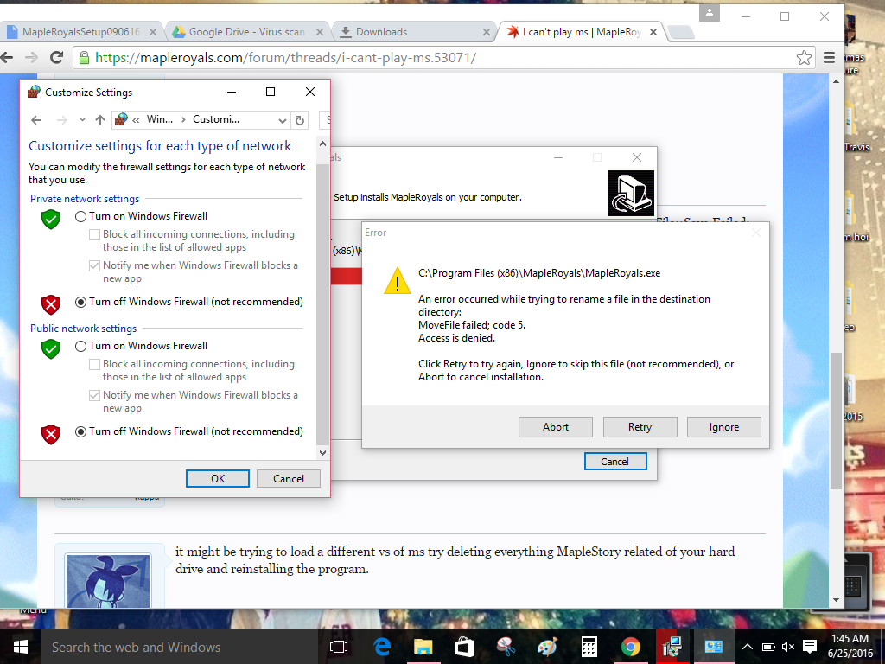The width and height of the screenshot is (885, 664).
Task: Expand the address bar history dropdown
Action: click(283, 120)
